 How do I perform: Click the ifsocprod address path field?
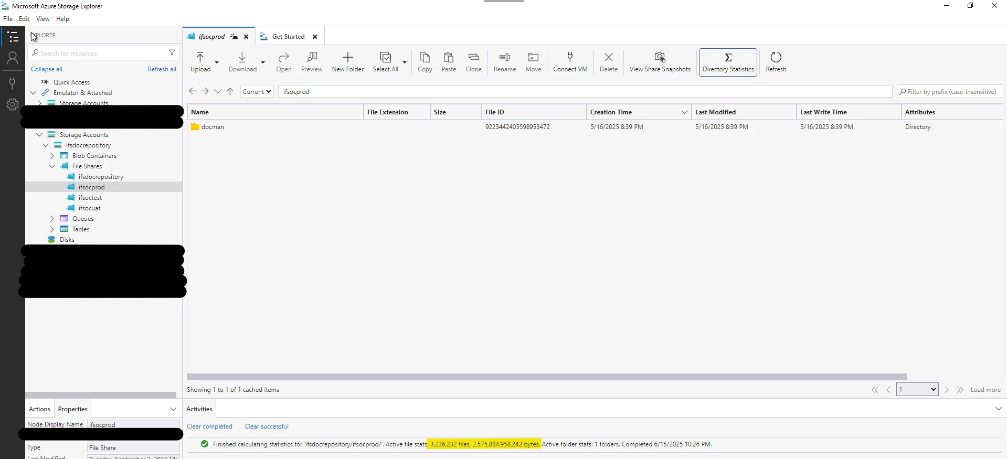click(585, 91)
